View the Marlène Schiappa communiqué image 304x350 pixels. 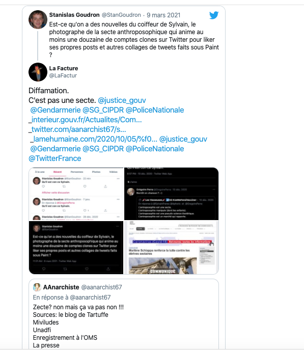171,247
